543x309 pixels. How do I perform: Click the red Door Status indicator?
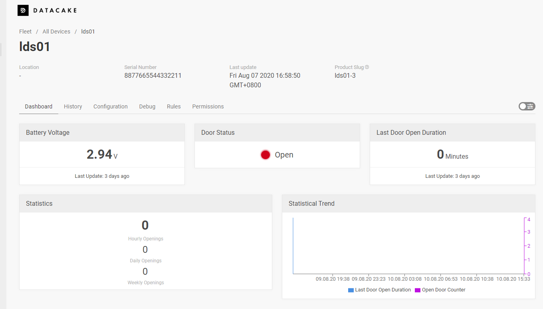coord(266,155)
